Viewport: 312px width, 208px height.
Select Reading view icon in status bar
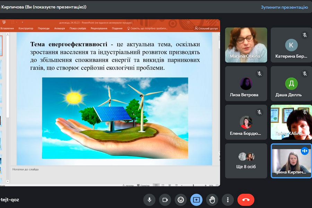170,185
